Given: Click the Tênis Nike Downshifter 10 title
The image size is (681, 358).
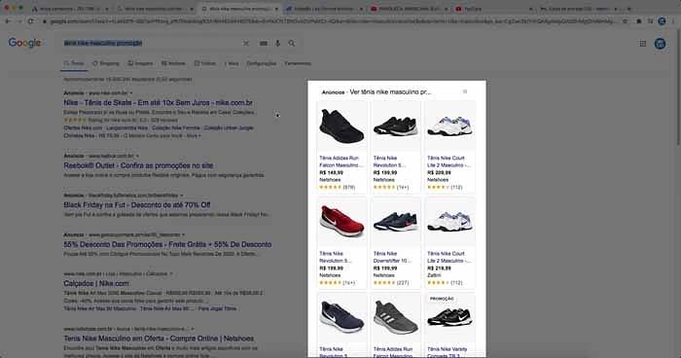Looking at the screenshot, I should [x=392, y=257].
